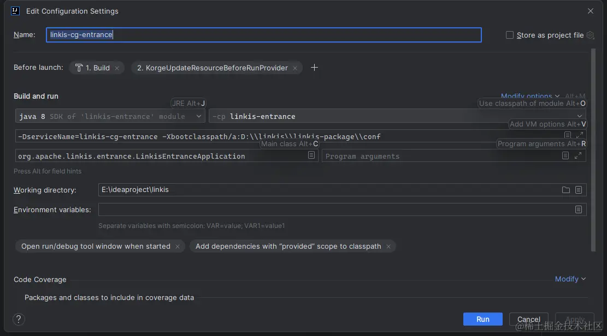607x336 pixels.
Task: Insert macros in Program arguments
Action: pyautogui.click(x=565, y=155)
